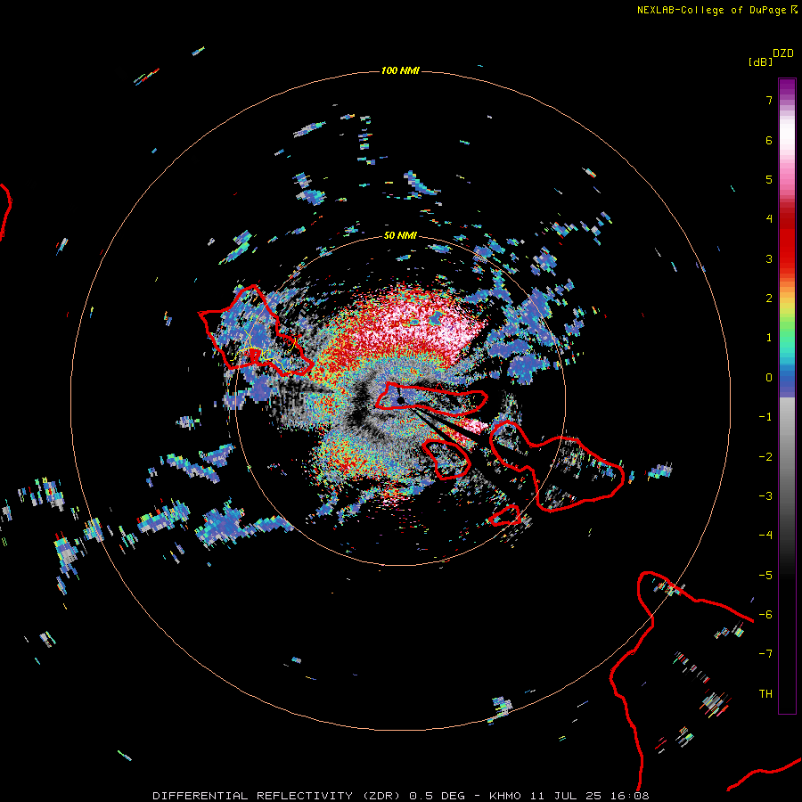Click the 50 NMI range ring label

[x=400, y=235]
